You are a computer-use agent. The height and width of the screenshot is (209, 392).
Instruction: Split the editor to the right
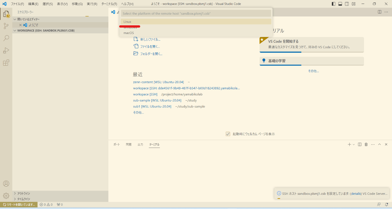pyautogui.click(x=379, y=12)
